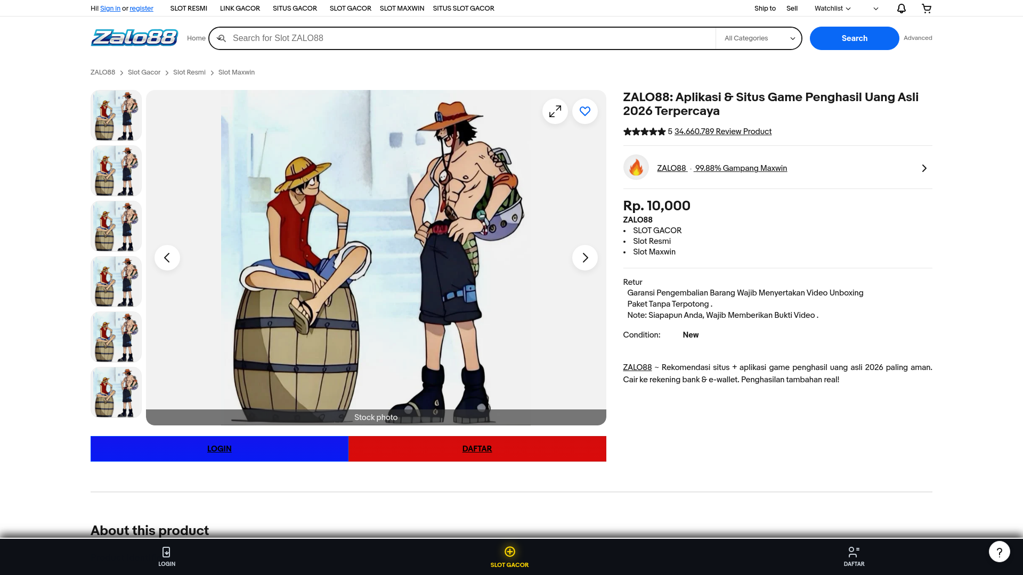
Task: Click the search magnifier icon
Action: click(x=222, y=38)
